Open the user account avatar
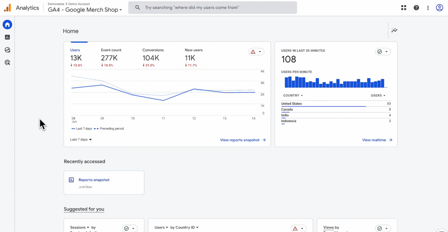448x232 pixels. pyautogui.click(x=439, y=8)
